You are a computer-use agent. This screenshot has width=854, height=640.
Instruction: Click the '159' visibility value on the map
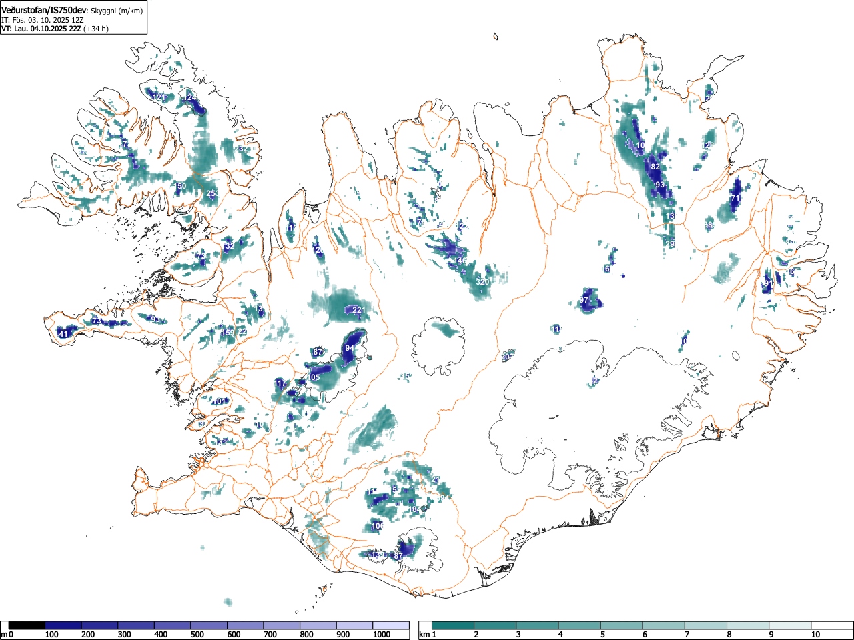[228, 332]
